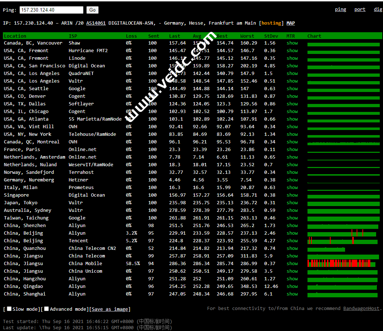Screen dimensions: 383x331
Task: Show MTR for Japan, Tokyo Vultr
Action: coord(292,202)
